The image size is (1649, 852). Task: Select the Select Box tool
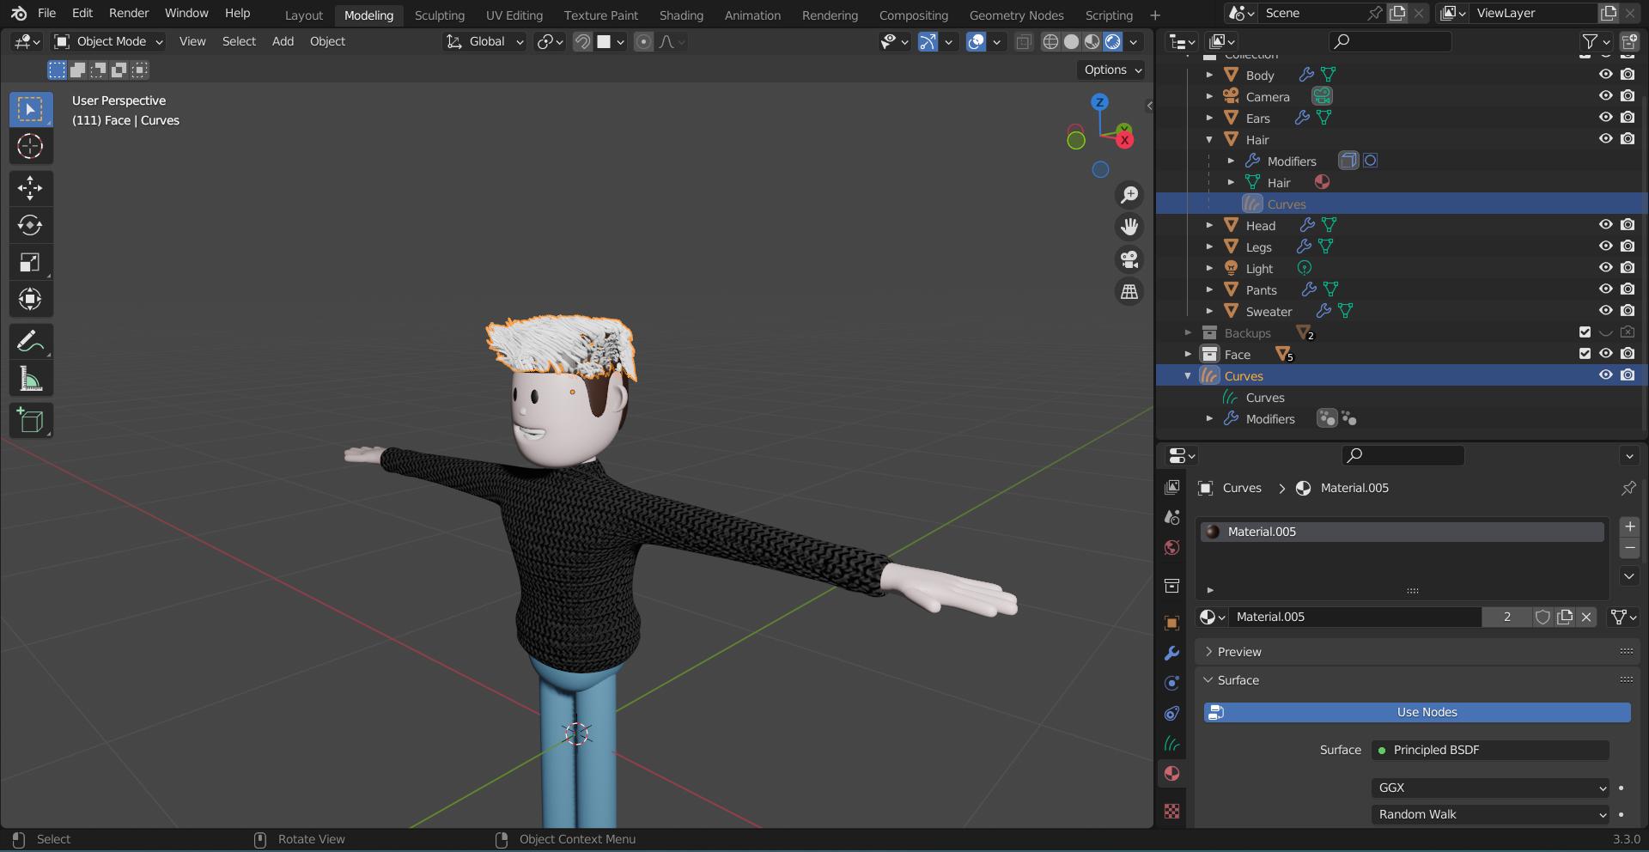[31, 109]
